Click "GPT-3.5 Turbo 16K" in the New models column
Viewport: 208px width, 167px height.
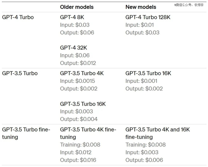click(148, 73)
